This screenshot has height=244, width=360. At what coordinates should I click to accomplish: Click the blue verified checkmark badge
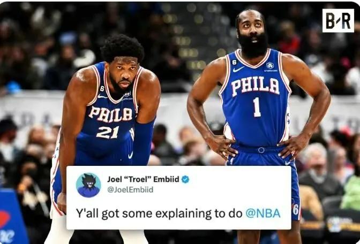coord(185,179)
